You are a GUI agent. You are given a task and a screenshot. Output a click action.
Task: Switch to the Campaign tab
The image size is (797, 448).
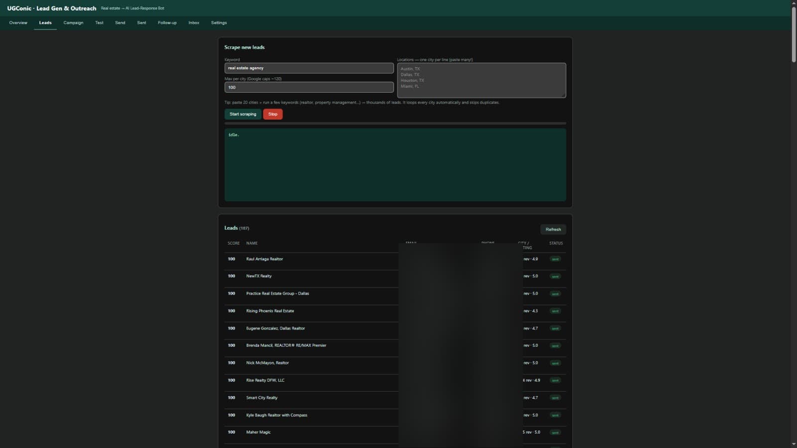coord(73,23)
